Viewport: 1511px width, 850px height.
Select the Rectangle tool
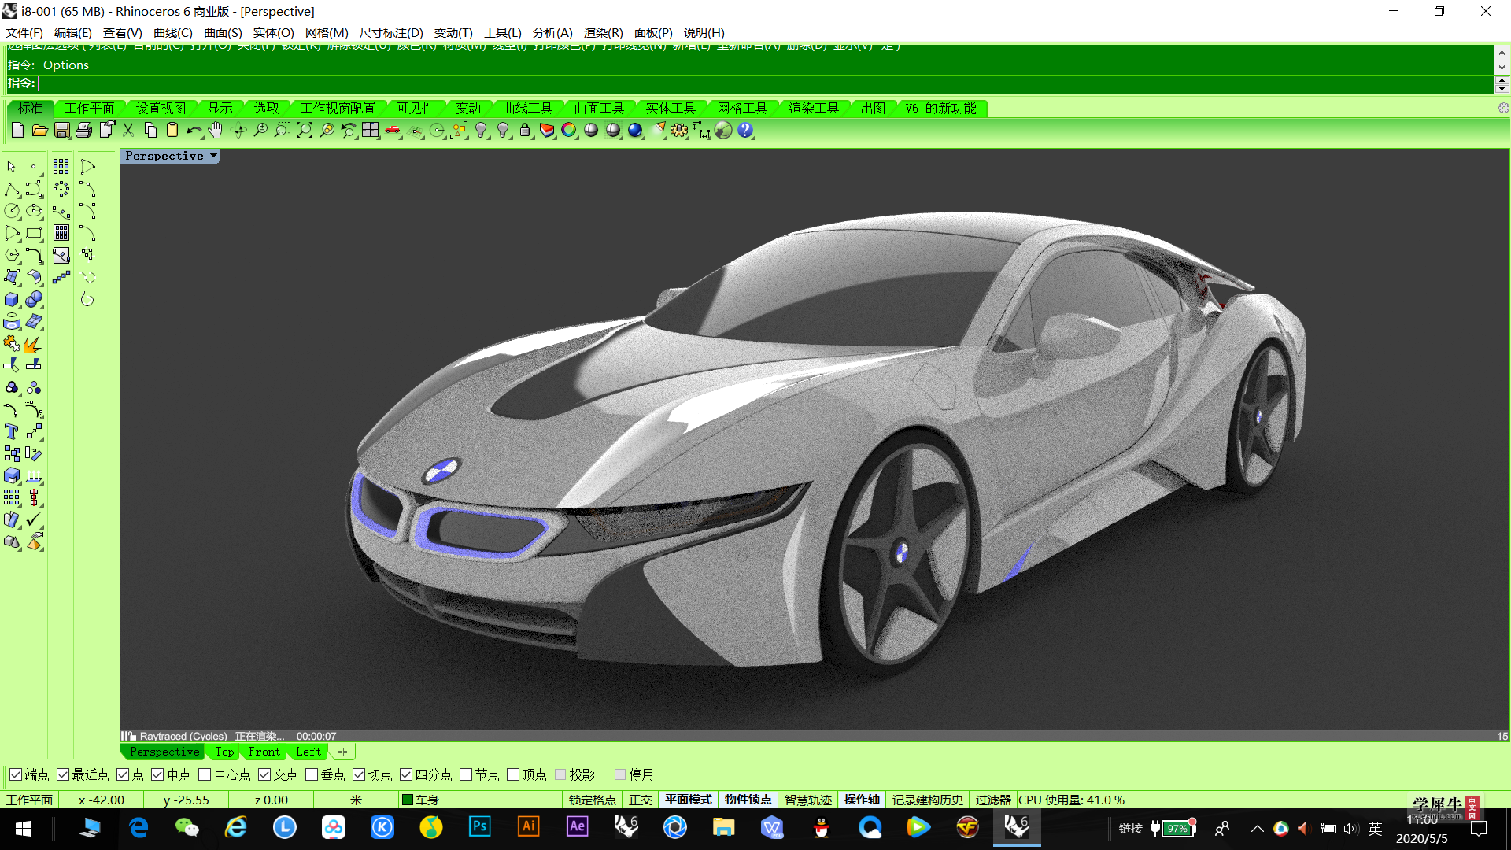pos(34,234)
